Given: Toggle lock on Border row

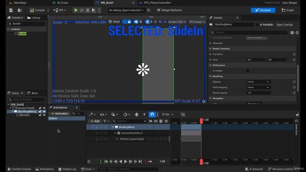Looking at the screenshot, I should coord(40,115).
